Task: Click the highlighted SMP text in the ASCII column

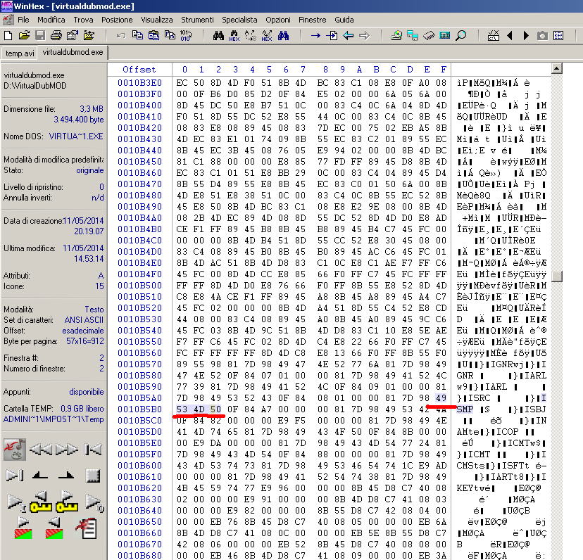Action: [x=465, y=409]
